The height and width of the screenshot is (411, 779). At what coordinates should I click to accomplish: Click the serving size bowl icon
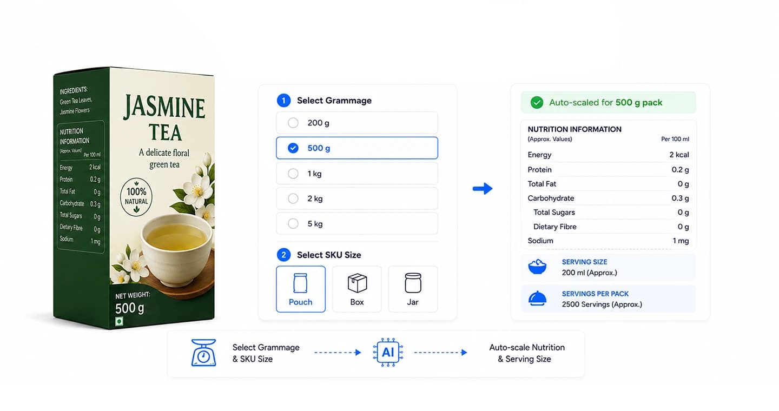tap(537, 267)
